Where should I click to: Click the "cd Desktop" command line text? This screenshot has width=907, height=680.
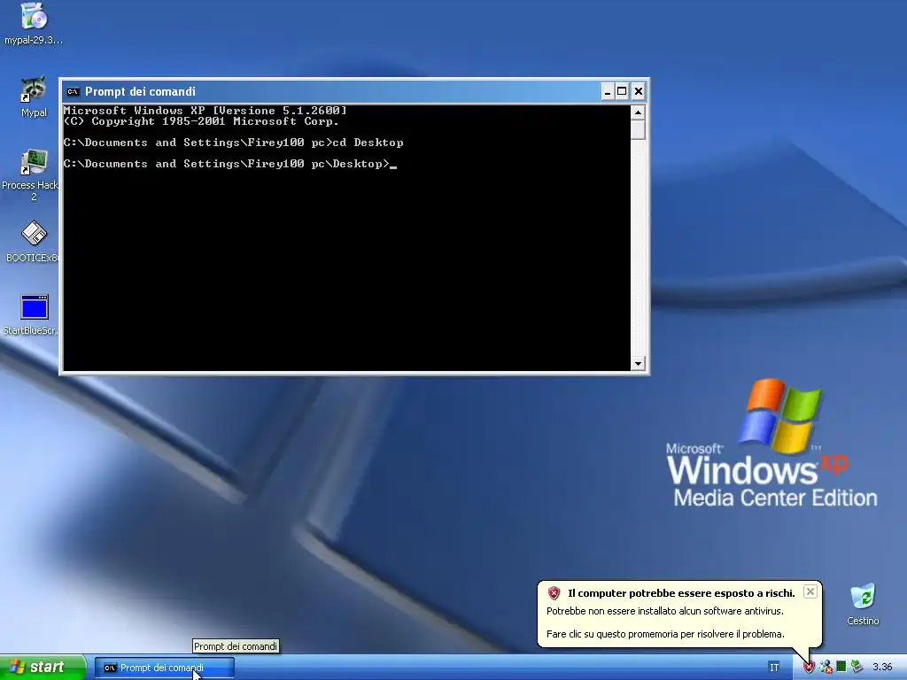(368, 143)
